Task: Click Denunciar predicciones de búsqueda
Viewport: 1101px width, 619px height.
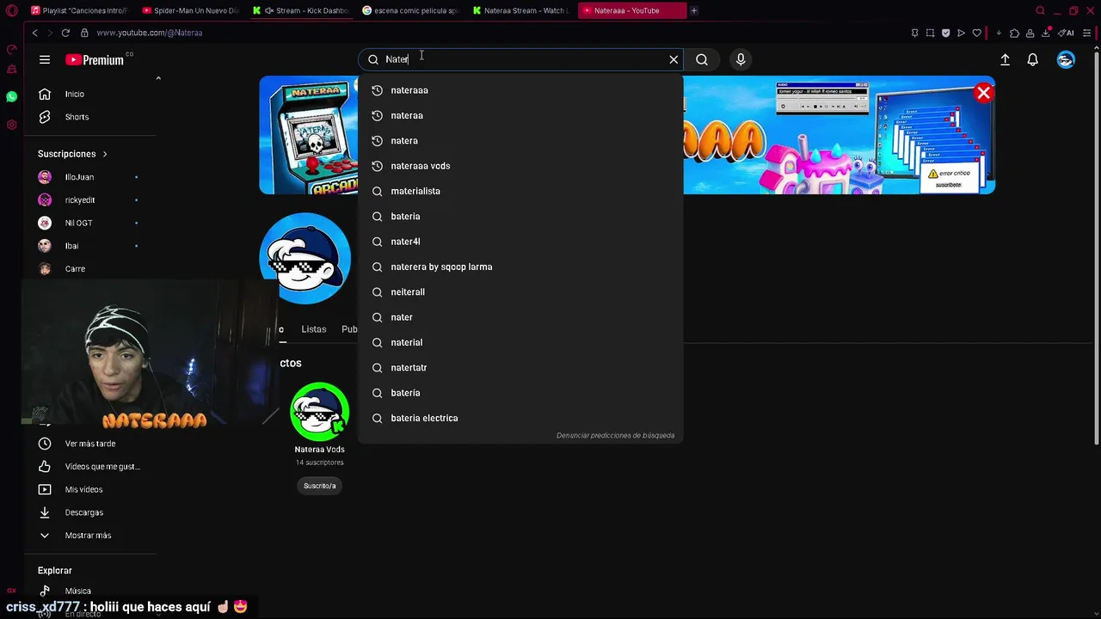Action: [615, 436]
